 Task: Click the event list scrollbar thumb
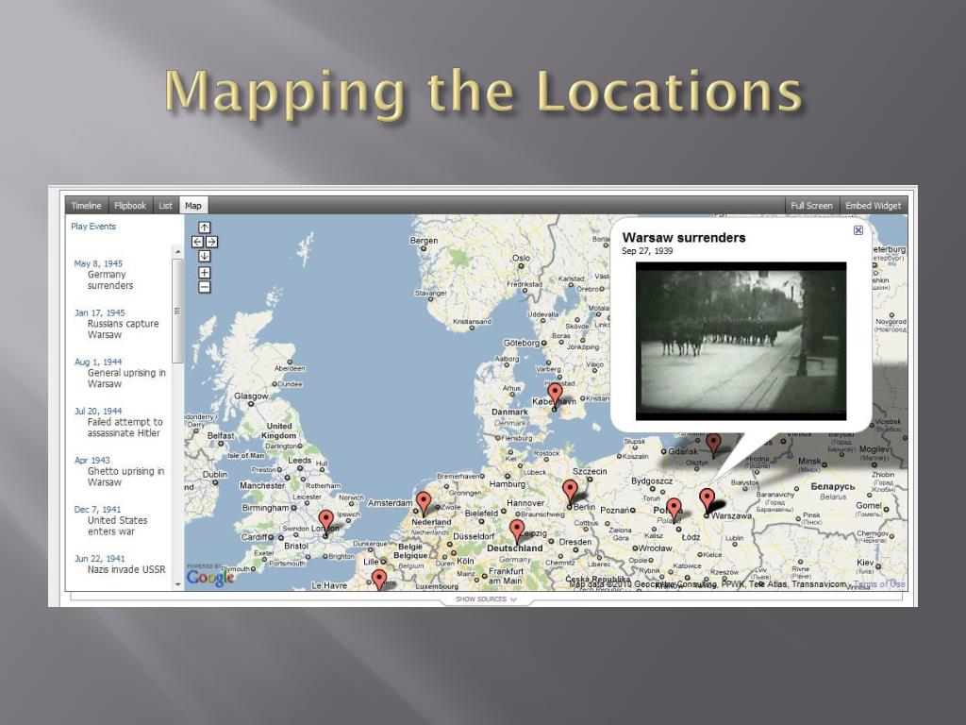177,311
